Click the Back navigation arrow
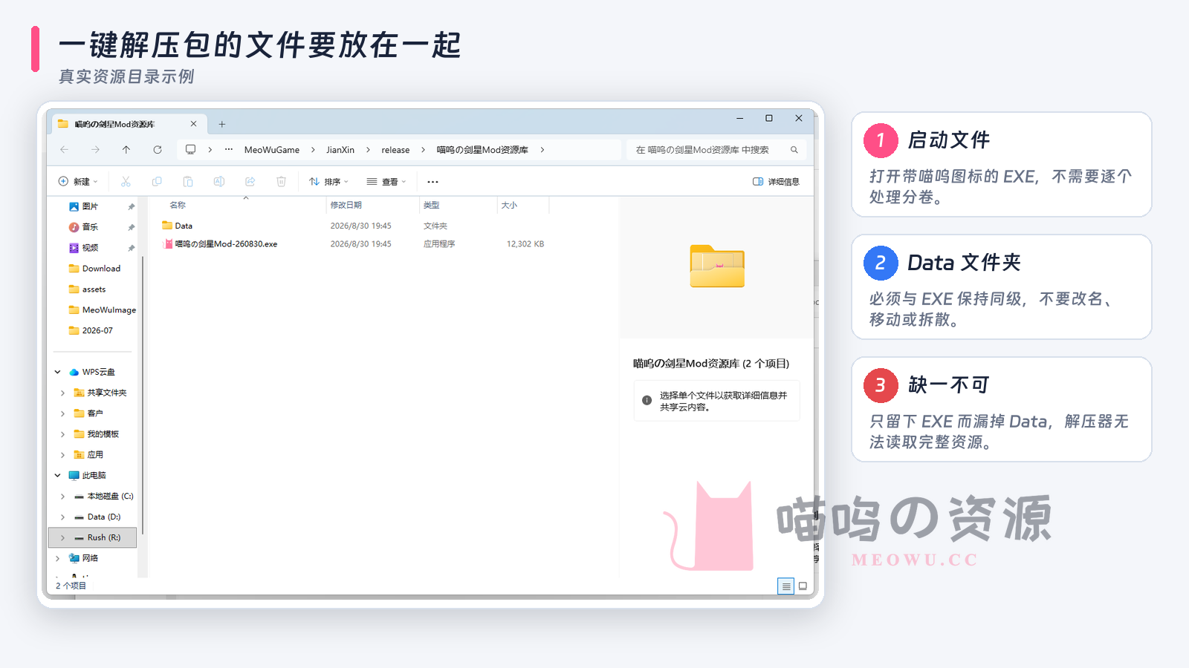 (65, 150)
